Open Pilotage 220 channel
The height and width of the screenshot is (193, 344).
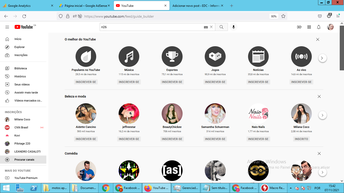click(x=23, y=143)
